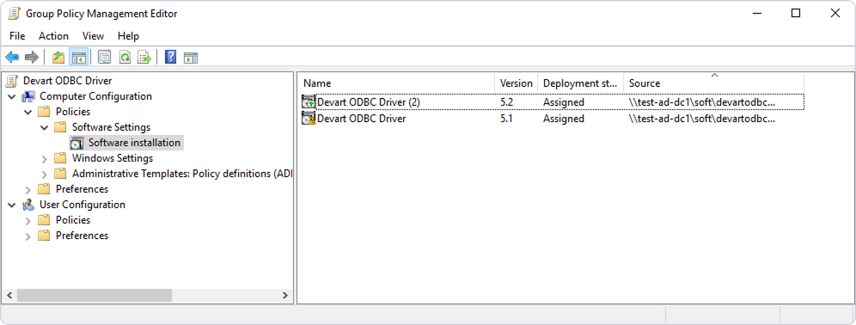Sort by the Name column header
The width and height of the screenshot is (856, 325).
396,83
